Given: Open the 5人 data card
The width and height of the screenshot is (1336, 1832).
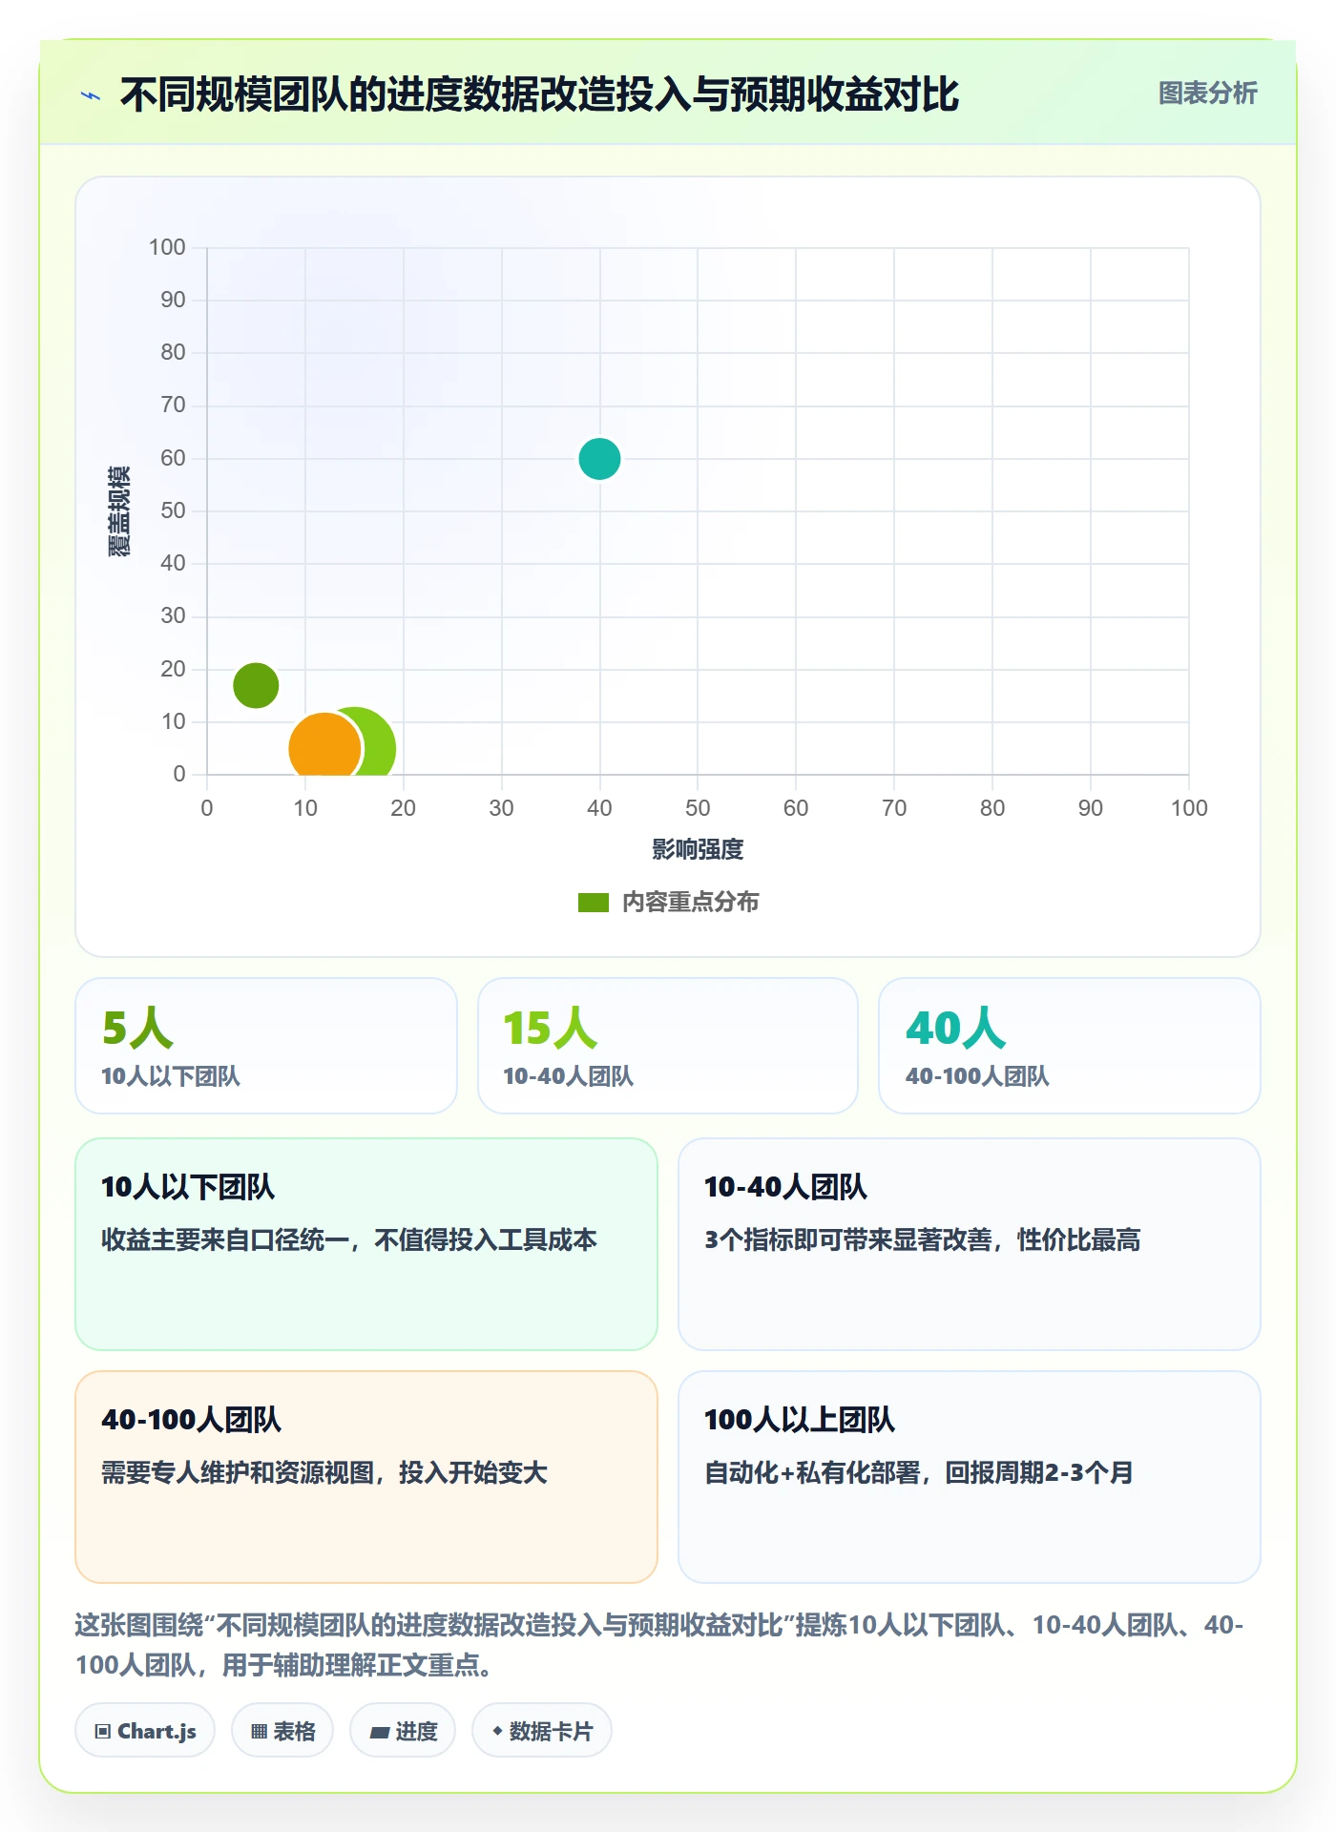Looking at the screenshot, I should tap(266, 1046).
